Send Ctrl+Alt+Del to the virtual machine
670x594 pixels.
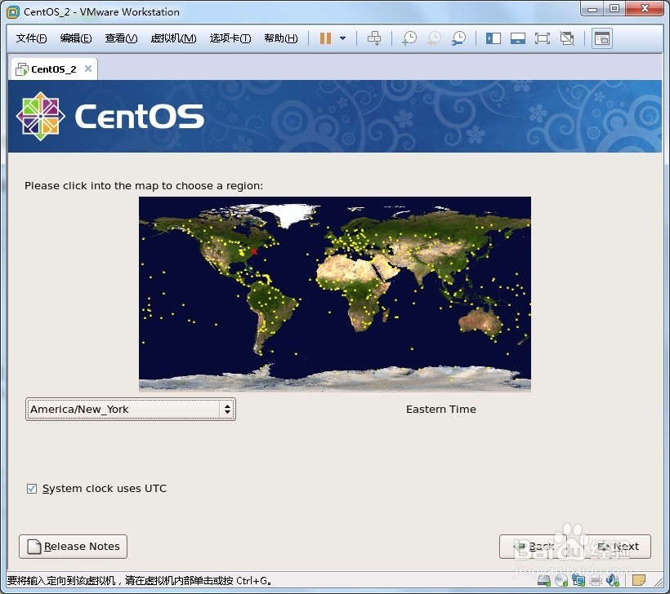pos(374,38)
